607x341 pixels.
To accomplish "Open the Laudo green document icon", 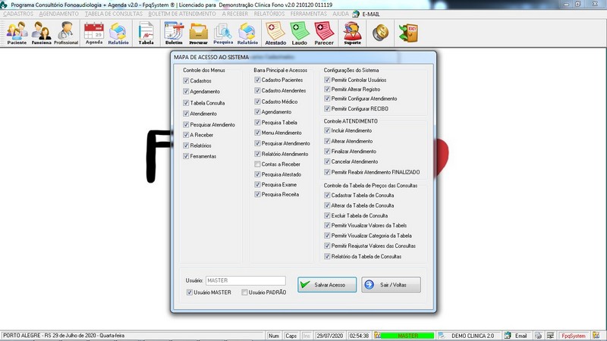I will tap(299, 33).
